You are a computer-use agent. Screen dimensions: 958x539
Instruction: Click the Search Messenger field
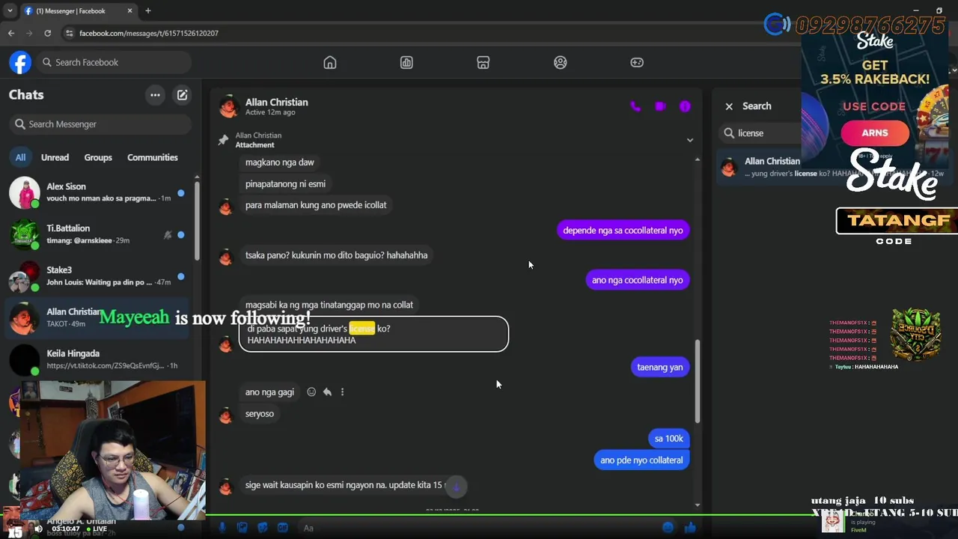pos(100,124)
